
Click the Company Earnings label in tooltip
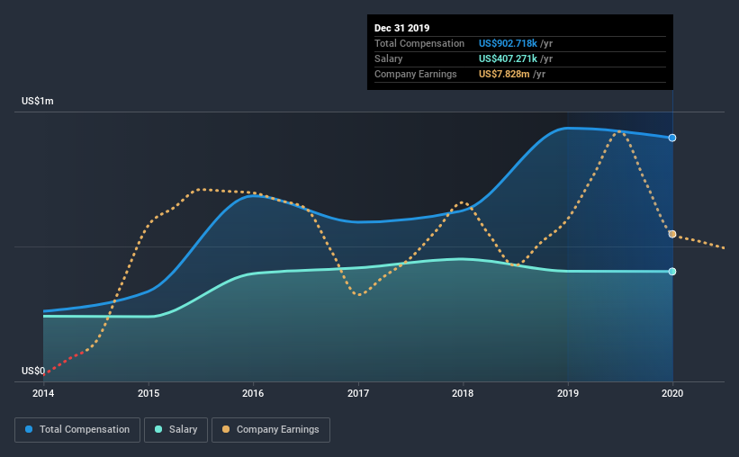(416, 74)
